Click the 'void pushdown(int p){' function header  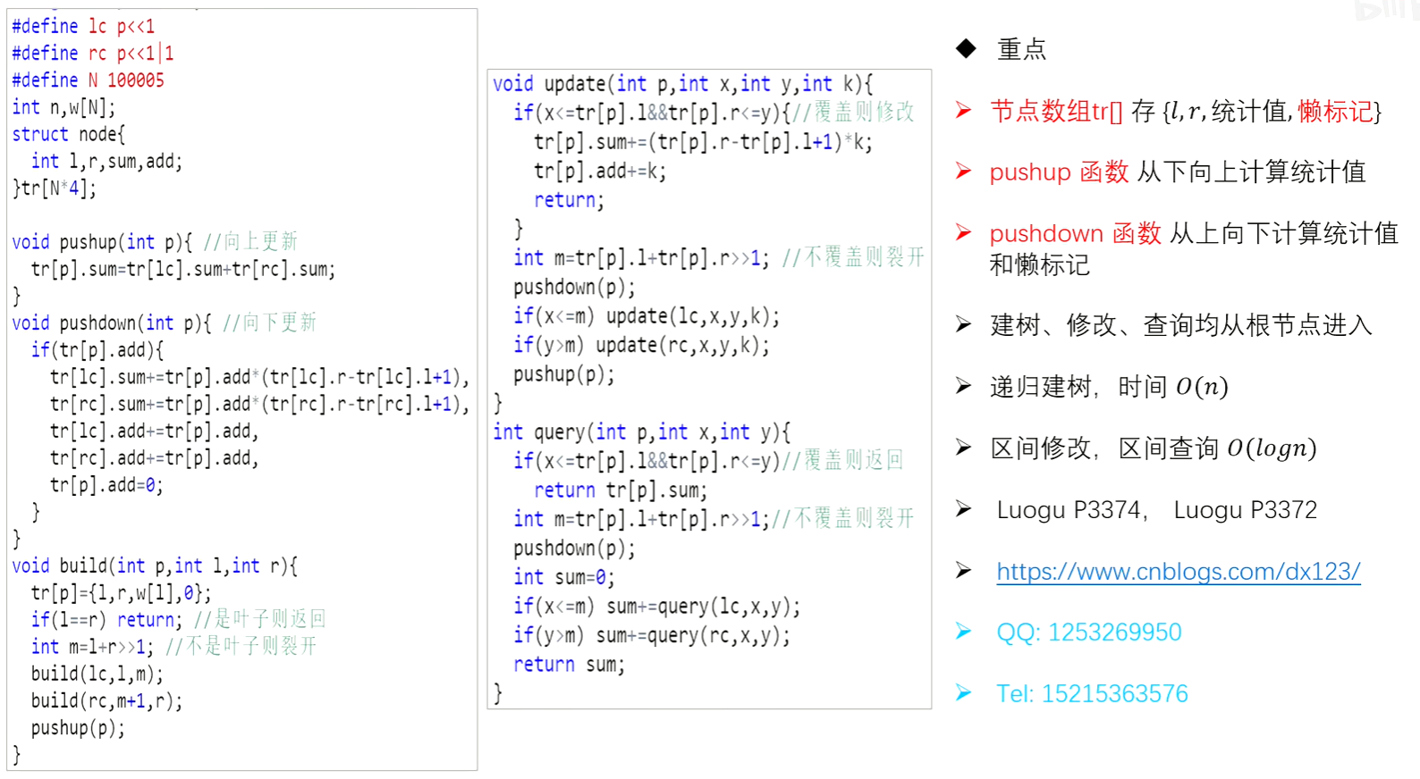click(x=112, y=322)
